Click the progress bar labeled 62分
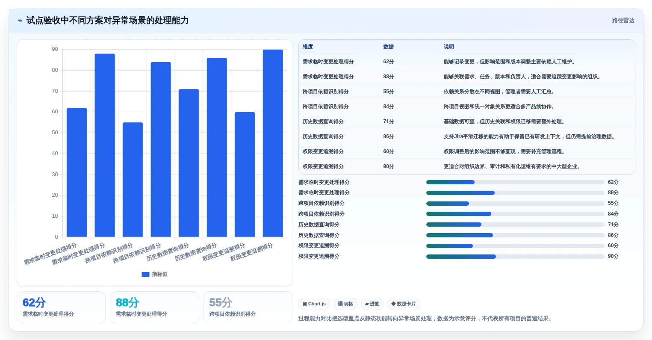 [515, 182]
